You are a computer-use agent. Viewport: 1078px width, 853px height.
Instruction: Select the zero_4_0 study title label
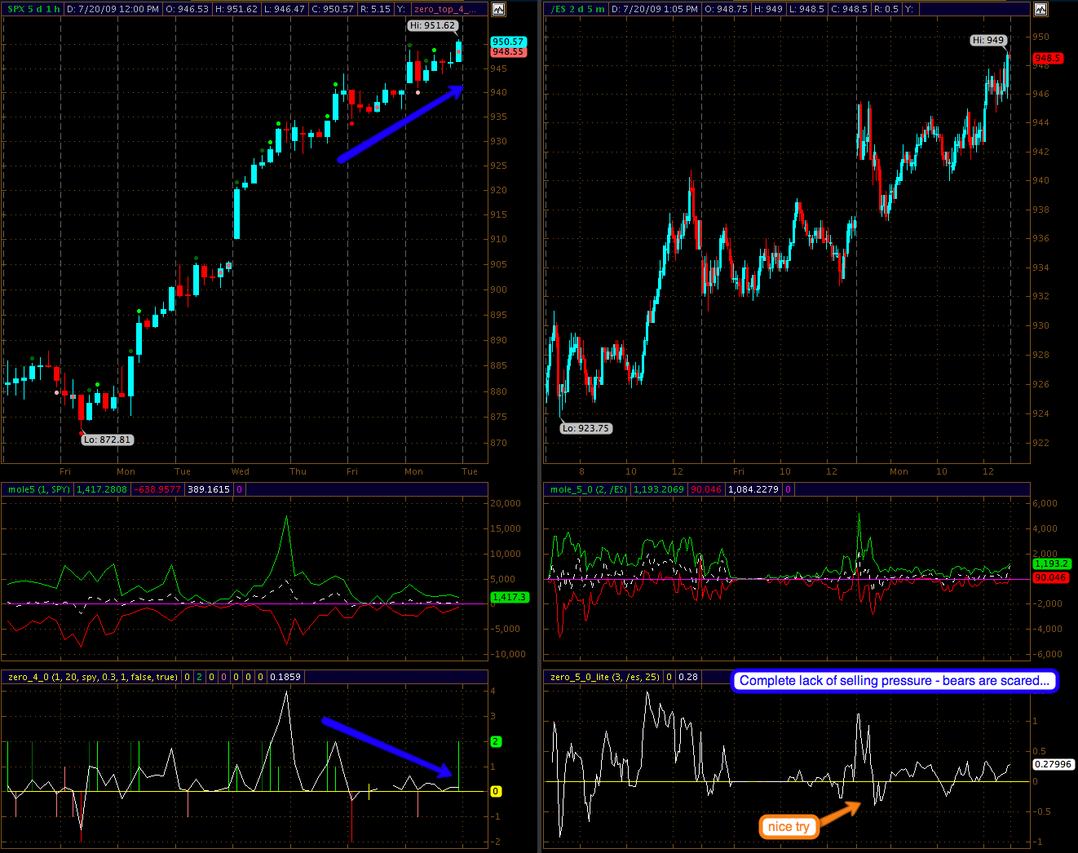(x=92, y=677)
